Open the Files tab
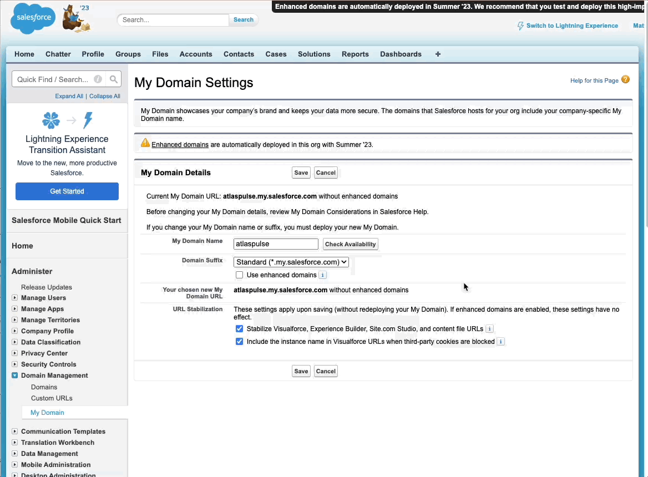 coord(160,54)
